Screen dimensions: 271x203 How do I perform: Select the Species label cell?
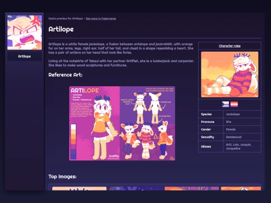click(211, 114)
